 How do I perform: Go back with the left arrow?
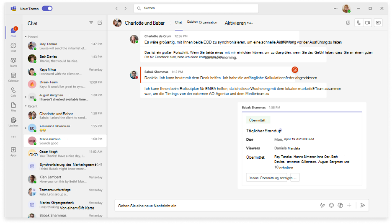(116, 8)
